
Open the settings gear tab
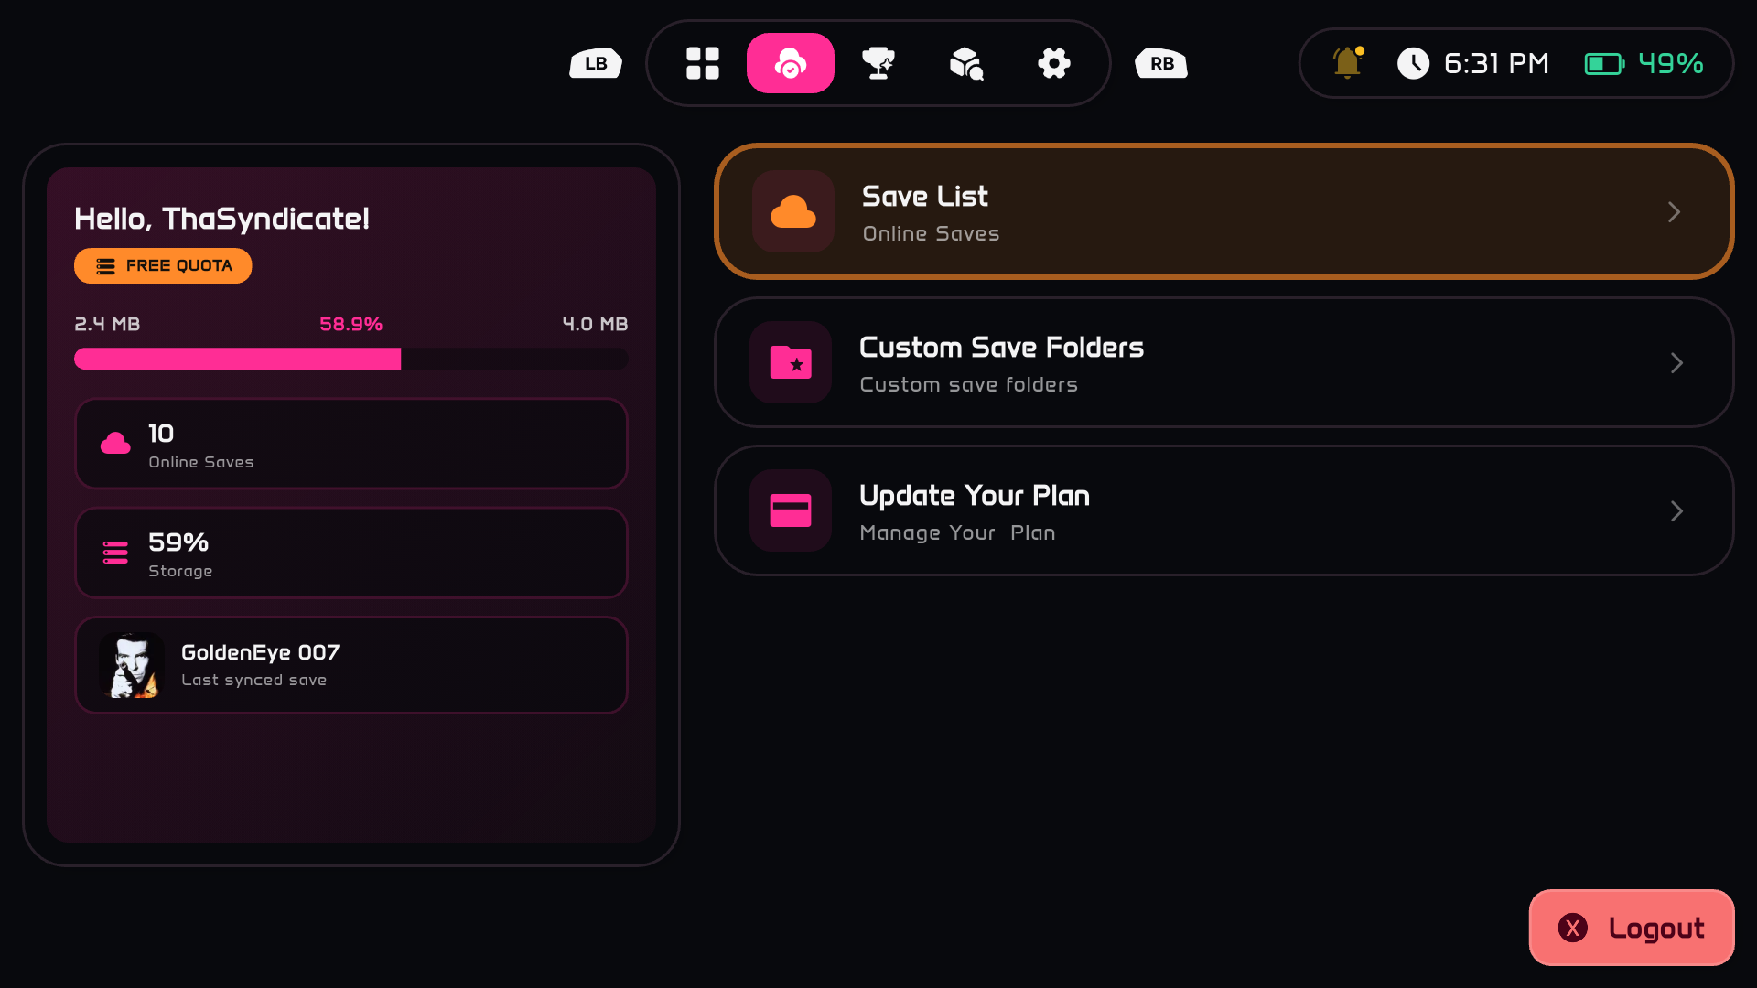pyautogui.click(x=1054, y=63)
